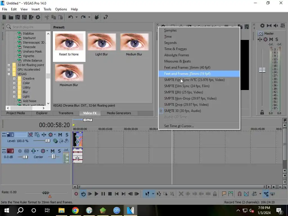Viewport: 288px width, 216px height.
Task: Click the Insert Region icon
Action: [231, 194]
